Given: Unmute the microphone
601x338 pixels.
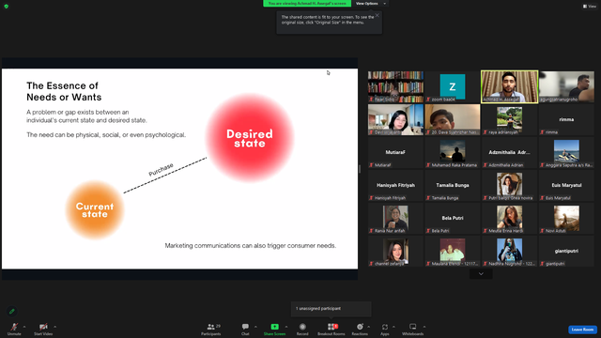Looking at the screenshot, I should (14, 329).
